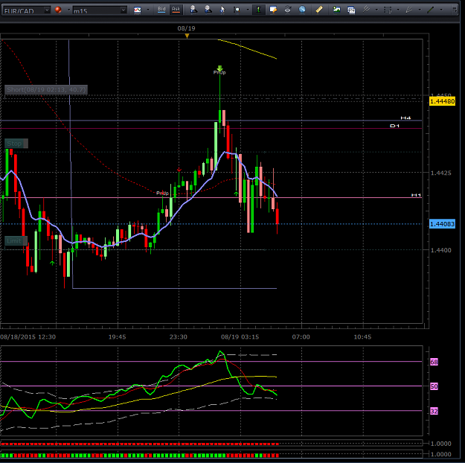Click the 08/18/2015 12:30 time label
The height and width of the screenshot is (463, 465).
click(x=28, y=337)
